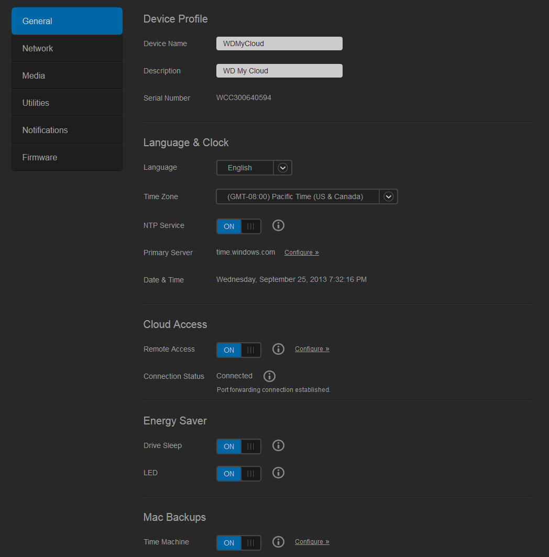Show info for NTP Service
Screen dimensions: 549x557
278,225
